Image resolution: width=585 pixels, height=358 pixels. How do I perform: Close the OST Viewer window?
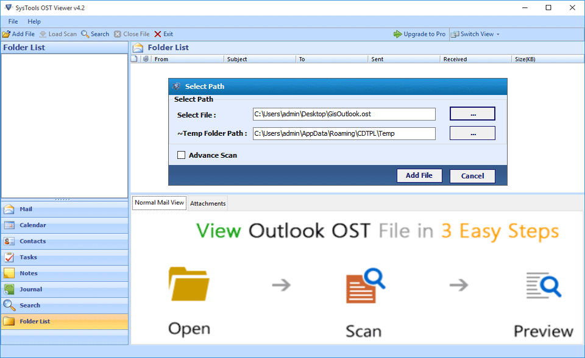click(x=572, y=8)
